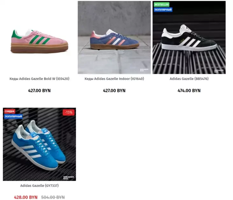
Task: Click the red СКИДКА badge
Action: pyautogui.click(x=10, y=111)
